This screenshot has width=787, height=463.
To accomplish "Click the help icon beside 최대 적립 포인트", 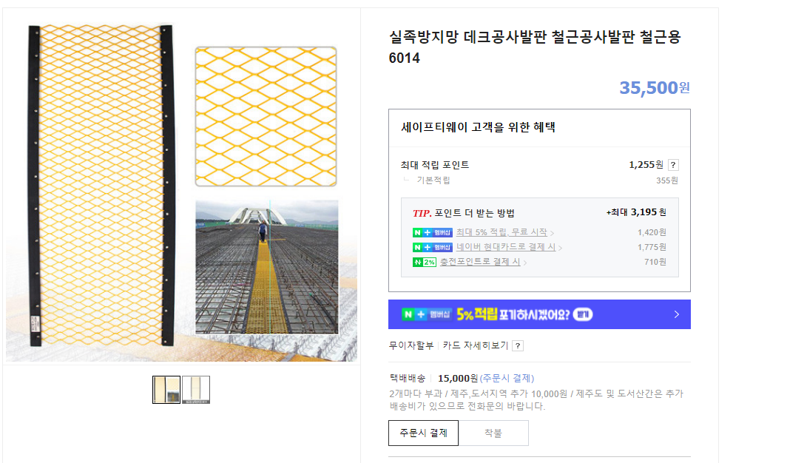I will click(673, 165).
